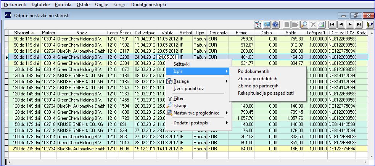Click the screen settings monitor icon in toolbar

267,24
